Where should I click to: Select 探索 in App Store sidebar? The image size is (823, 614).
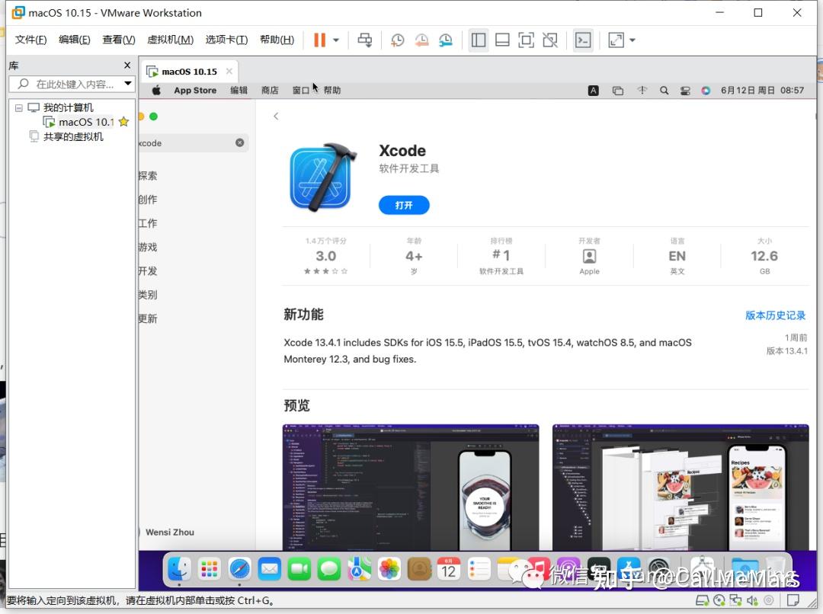tap(148, 176)
